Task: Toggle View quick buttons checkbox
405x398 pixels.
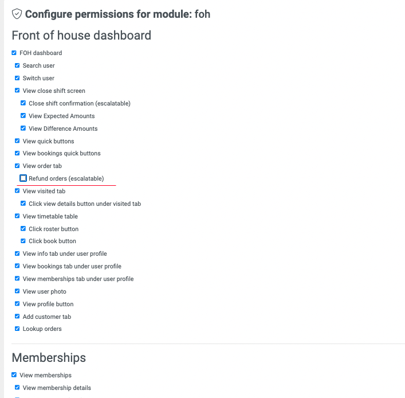Action: 17,141
